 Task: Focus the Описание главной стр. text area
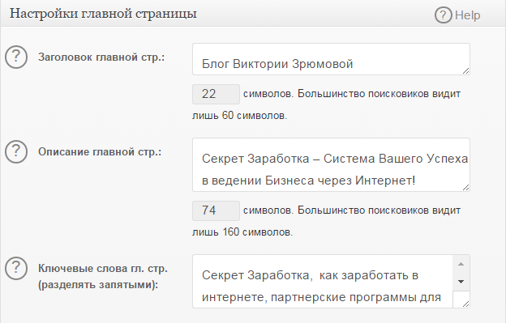coord(331,165)
